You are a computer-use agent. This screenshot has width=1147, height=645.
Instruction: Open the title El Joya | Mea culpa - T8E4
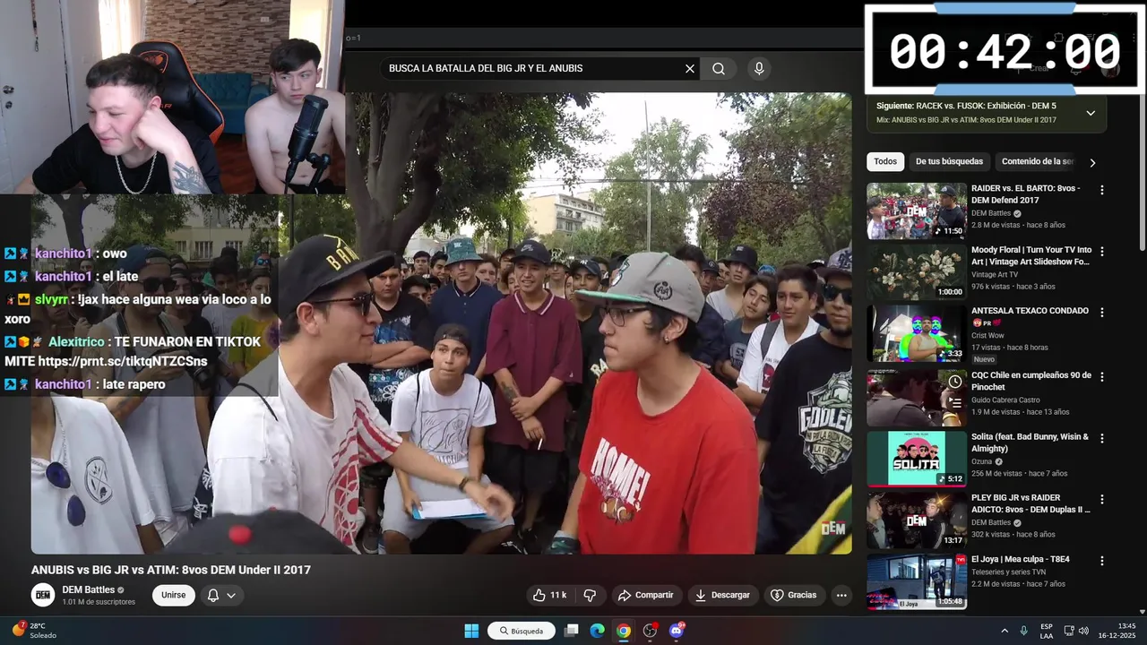pyautogui.click(x=1021, y=560)
